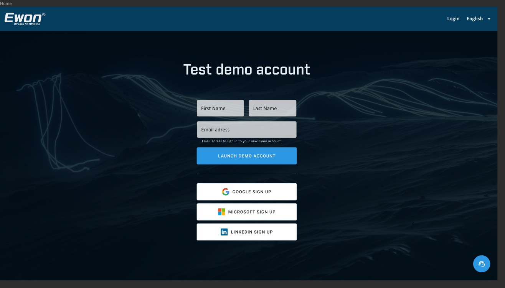Viewport: 505px width, 288px height.
Task: Click the divider line above social buttons
Action: 247,174
